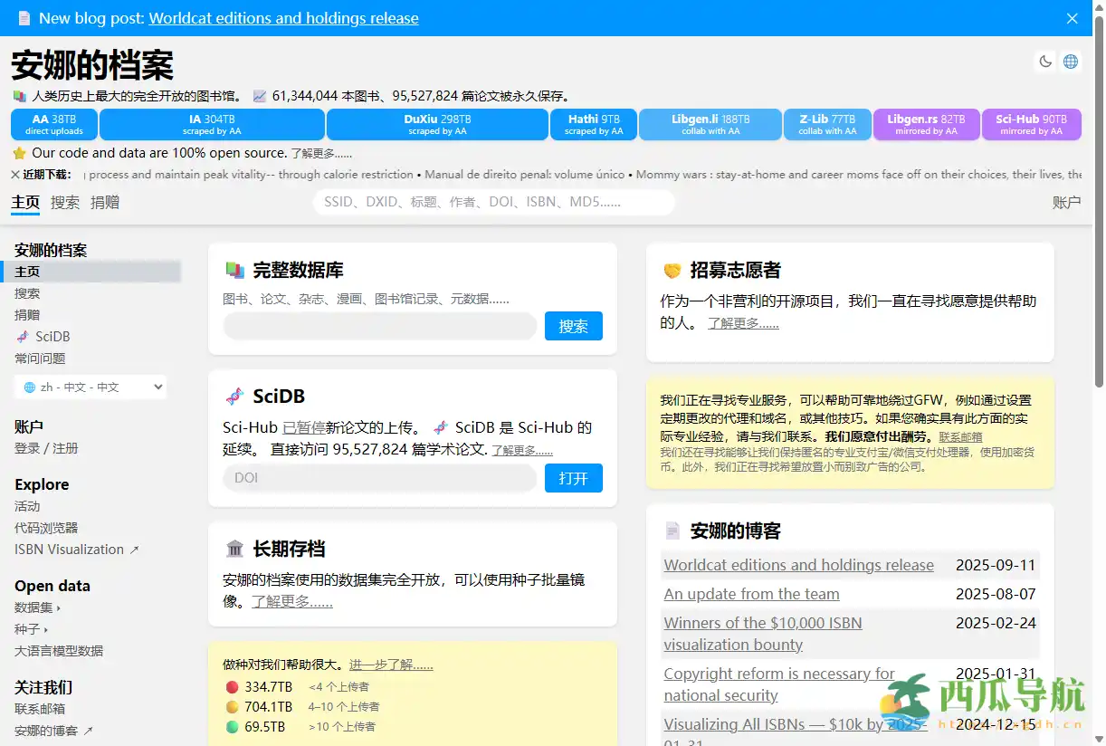1106x746 pixels.
Task: Open the language selection dropdown
Action: (90, 387)
